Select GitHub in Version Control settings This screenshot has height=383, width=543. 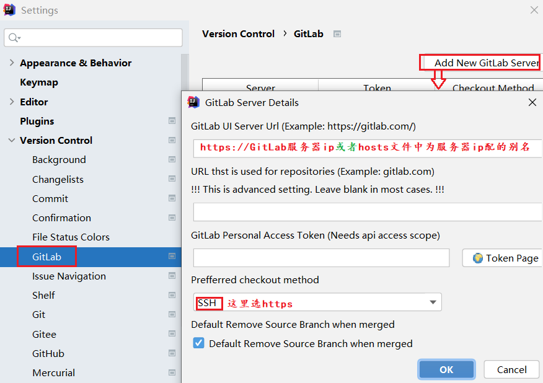pyautogui.click(x=48, y=354)
